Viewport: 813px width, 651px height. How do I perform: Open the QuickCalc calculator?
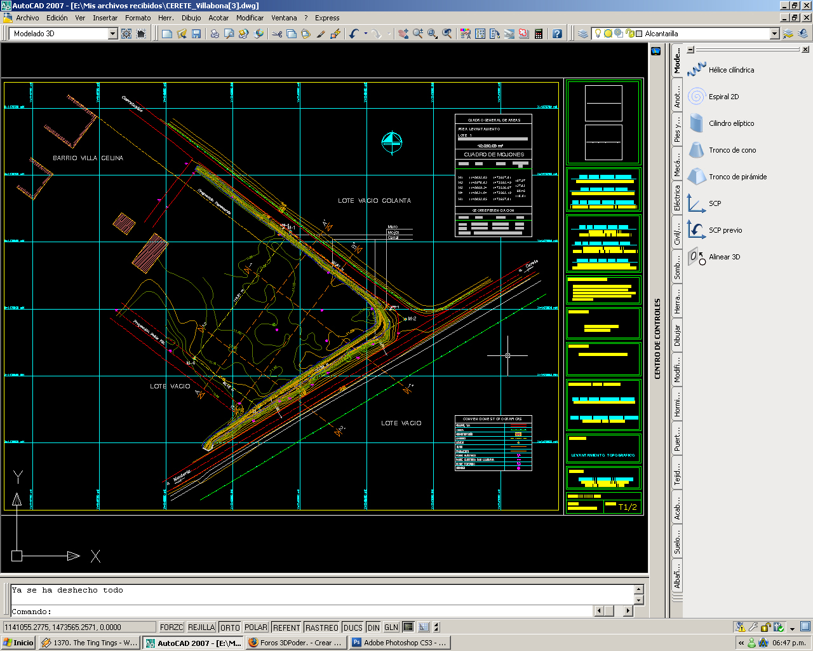coord(539,34)
